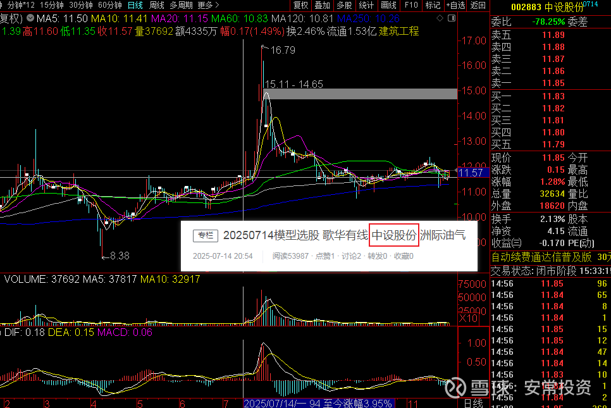Click the MA5: 11.50 indicator label
The width and height of the screenshot is (611, 408).
(62, 18)
